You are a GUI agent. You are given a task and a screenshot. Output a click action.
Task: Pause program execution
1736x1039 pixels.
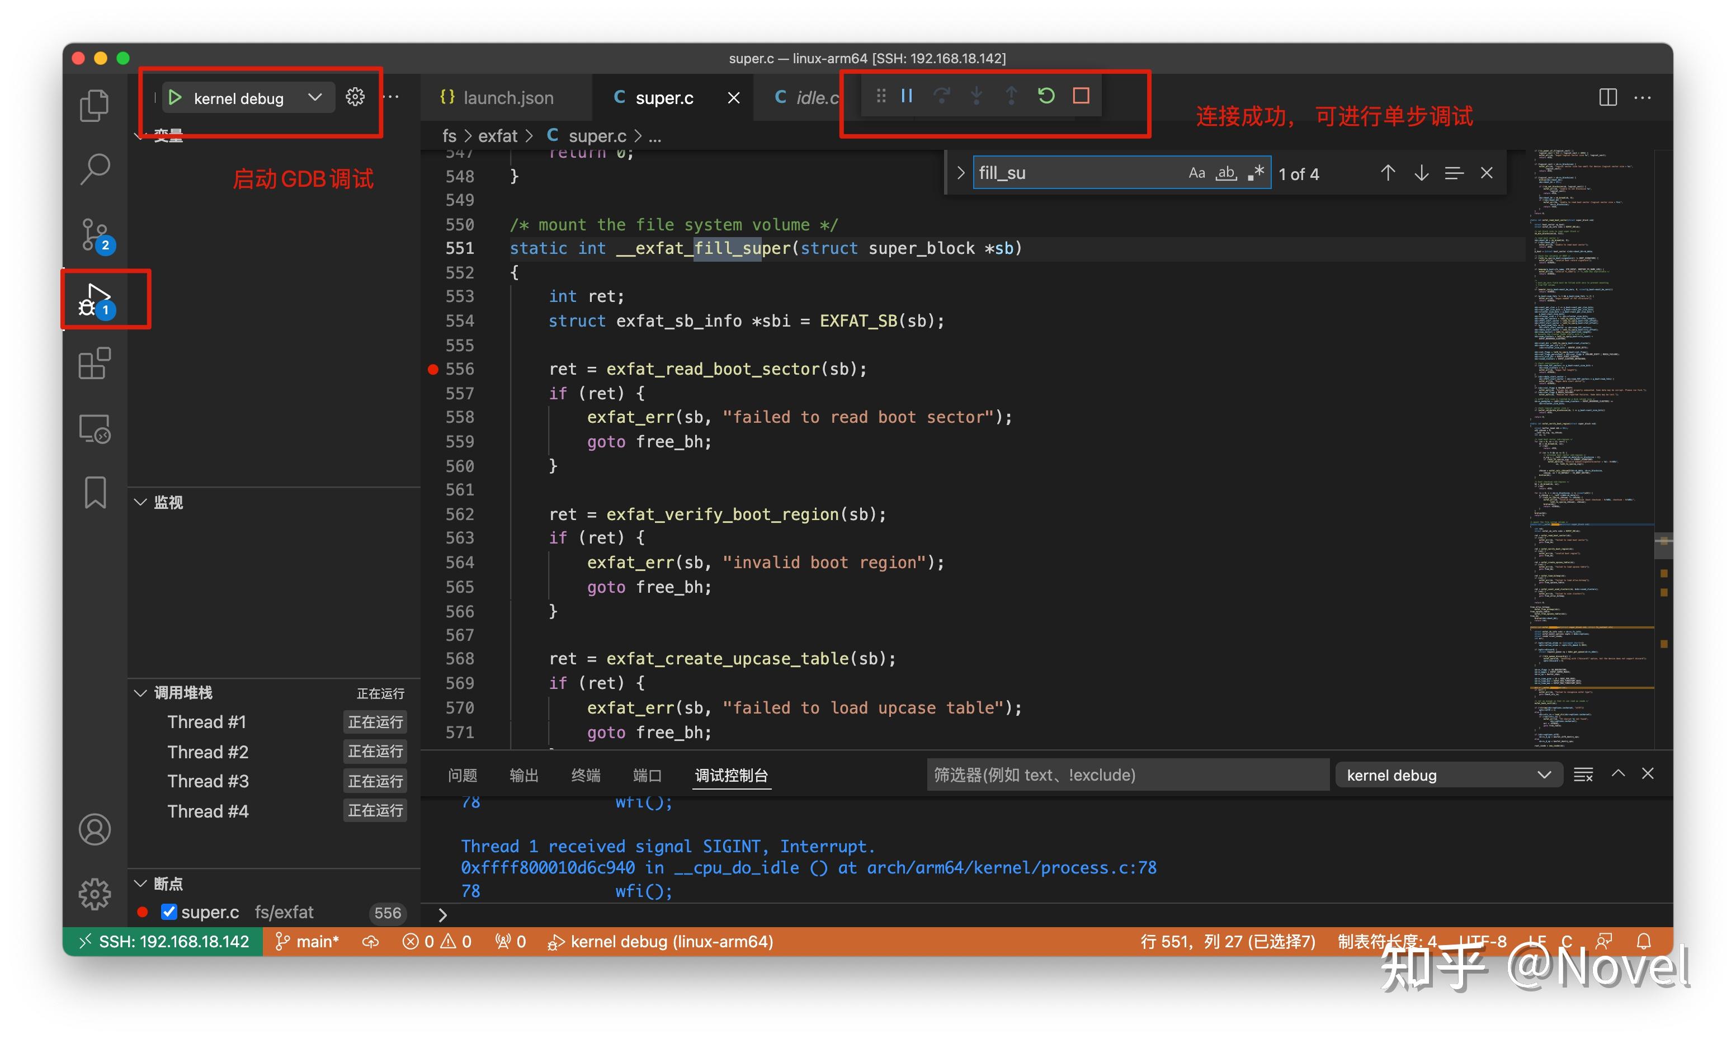pos(907,95)
